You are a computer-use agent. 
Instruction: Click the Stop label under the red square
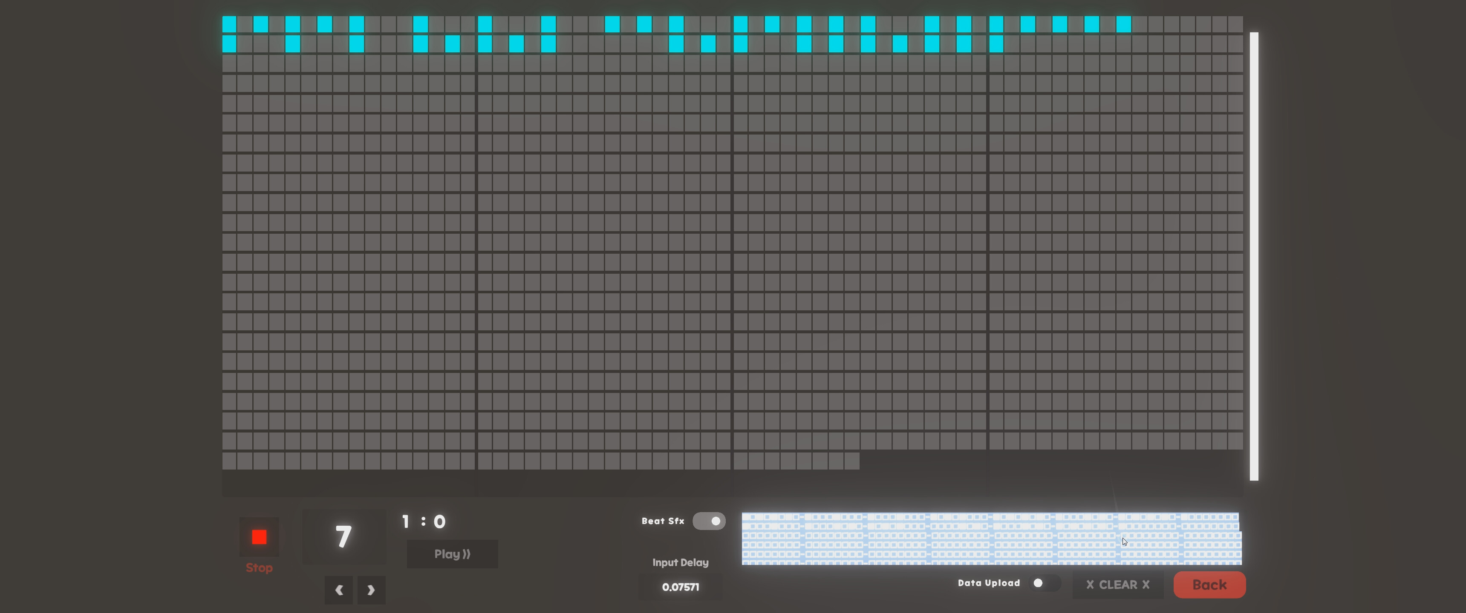click(259, 567)
